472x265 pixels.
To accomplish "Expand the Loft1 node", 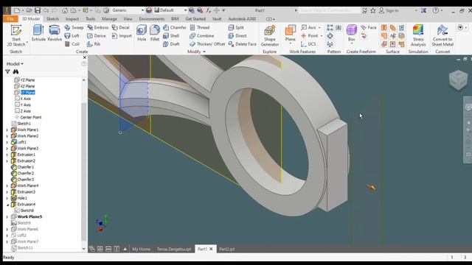I will coord(7,142).
